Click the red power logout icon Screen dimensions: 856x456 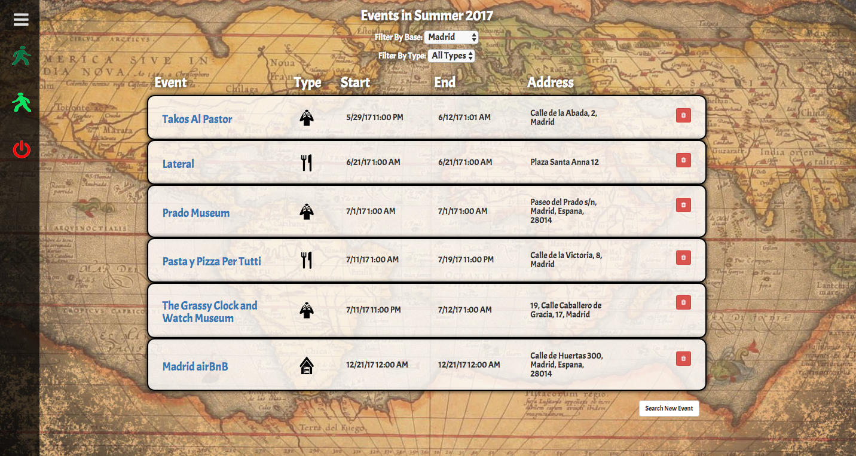point(22,149)
